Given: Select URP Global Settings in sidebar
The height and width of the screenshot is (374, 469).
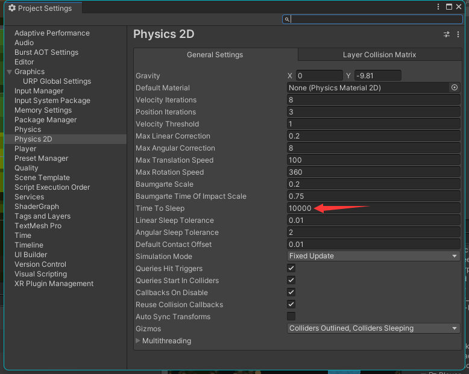Looking at the screenshot, I should (x=57, y=81).
